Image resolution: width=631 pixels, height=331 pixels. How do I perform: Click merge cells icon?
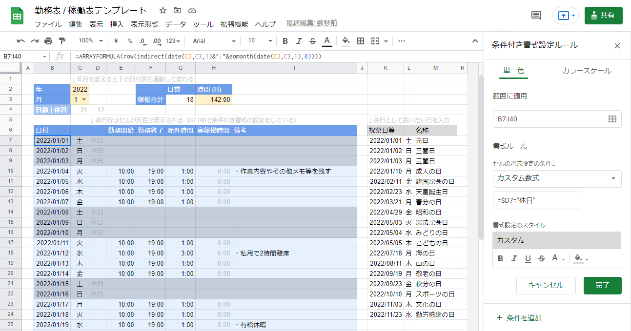point(375,41)
